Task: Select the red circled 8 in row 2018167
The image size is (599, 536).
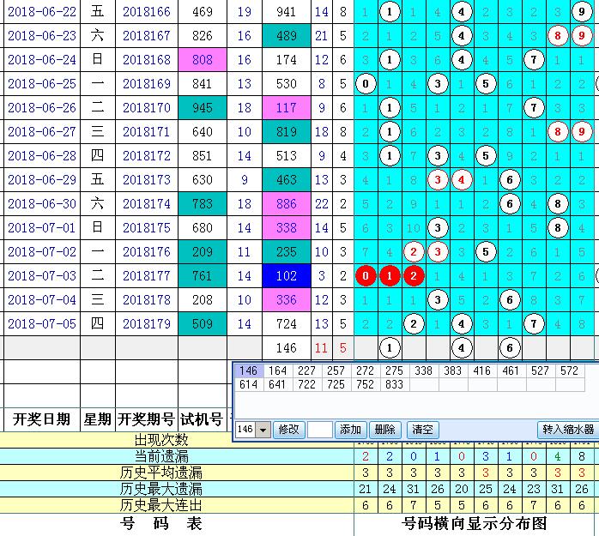Action: pyautogui.click(x=558, y=36)
